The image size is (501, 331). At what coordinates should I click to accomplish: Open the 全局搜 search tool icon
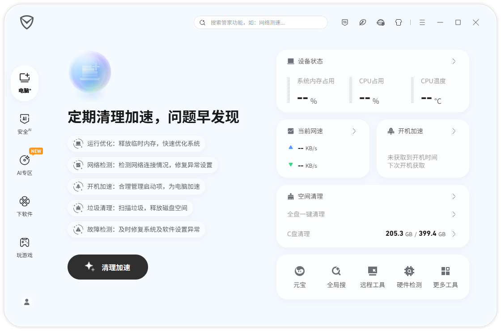coord(336,271)
